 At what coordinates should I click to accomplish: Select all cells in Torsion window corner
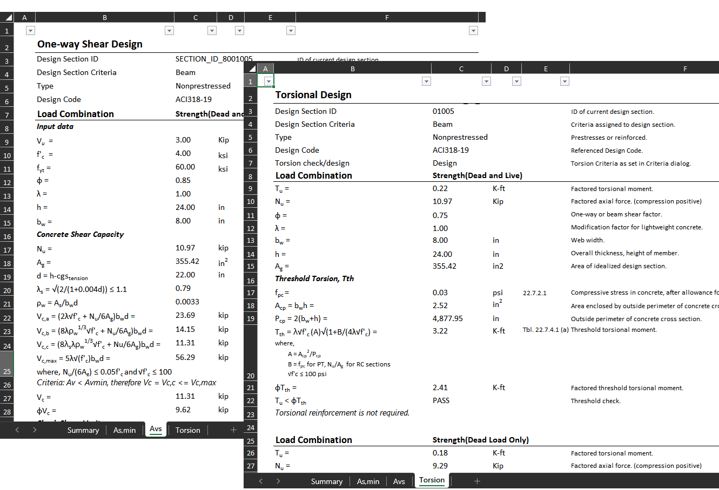(250, 69)
